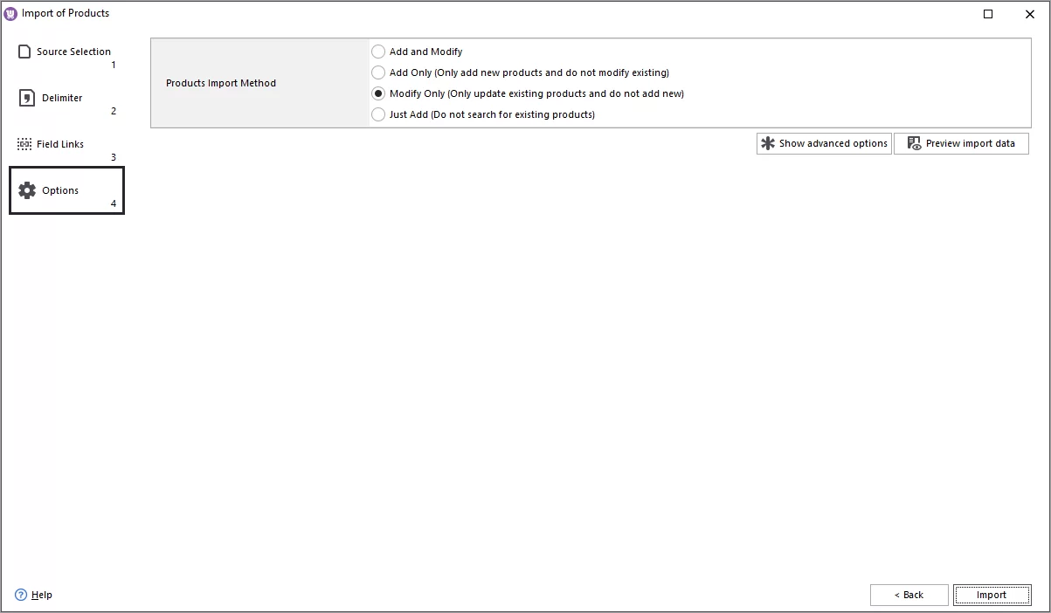
Task: Switch to the Delimiter step
Action: 61,98
